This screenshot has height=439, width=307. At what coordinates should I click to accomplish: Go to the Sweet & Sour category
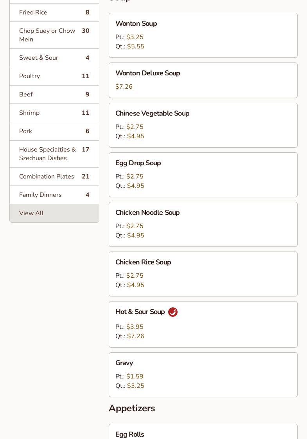point(54,58)
